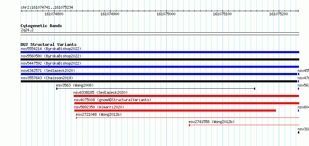Image resolution: width=309 pixels, height=146 pixels.
Task: Select the red bar under nsv5892350
Action: [175, 111]
